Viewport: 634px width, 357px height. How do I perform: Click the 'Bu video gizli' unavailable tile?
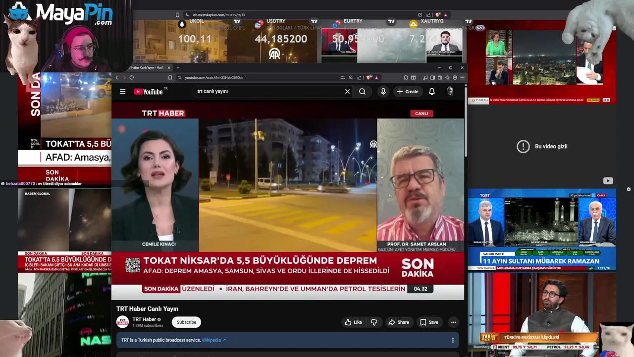coord(542,147)
